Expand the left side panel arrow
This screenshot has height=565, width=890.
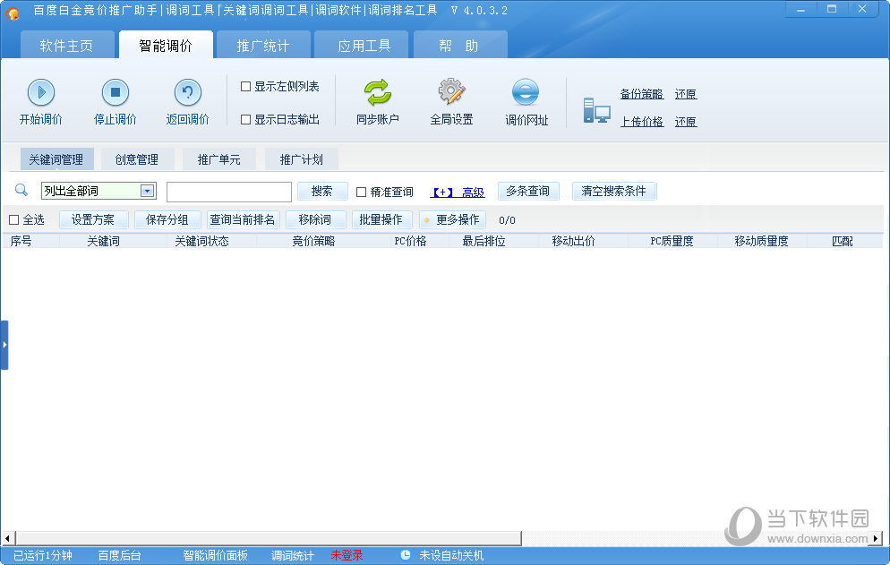(x=4, y=345)
